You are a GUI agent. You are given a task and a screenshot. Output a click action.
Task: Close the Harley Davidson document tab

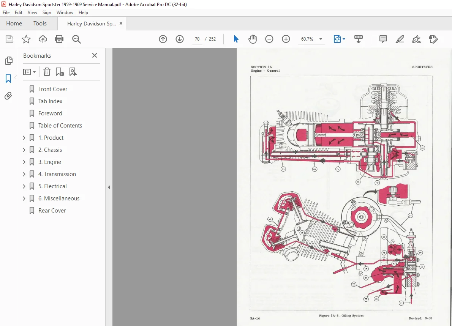click(121, 23)
